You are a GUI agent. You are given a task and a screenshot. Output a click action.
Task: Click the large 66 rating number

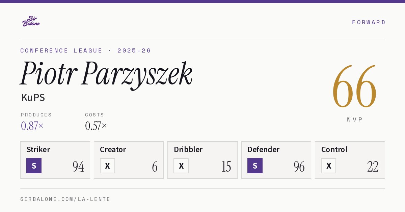[354, 87]
